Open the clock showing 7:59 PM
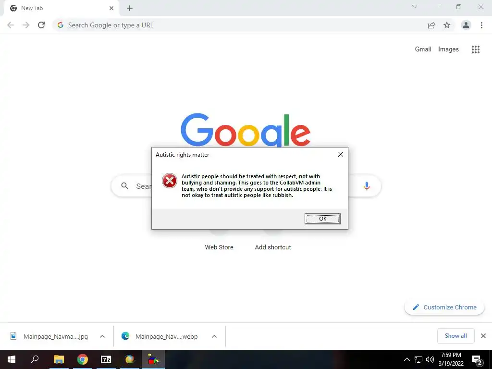The height and width of the screenshot is (369, 492). tap(451, 359)
